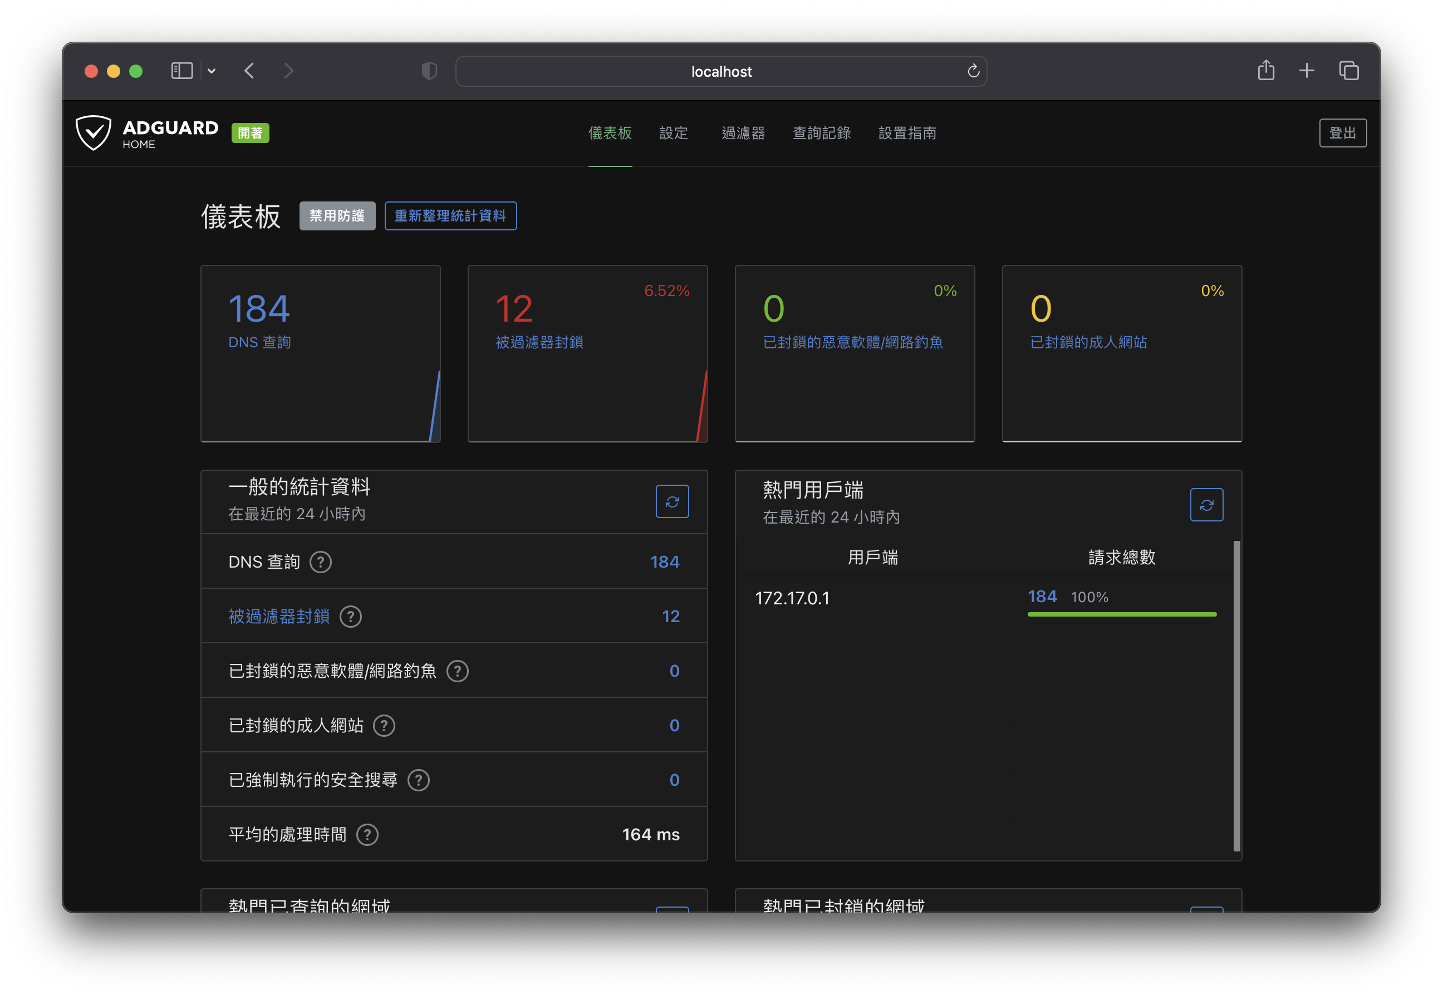Refresh the 一般的統計資料 panel
1443x995 pixels.
(671, 501)
